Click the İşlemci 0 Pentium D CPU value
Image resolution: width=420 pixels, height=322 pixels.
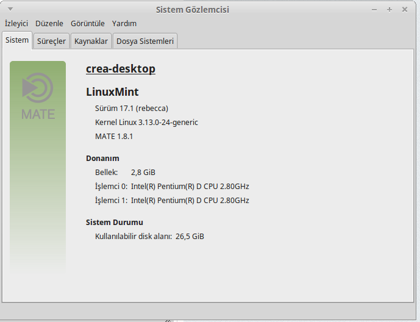click(190, 187)
